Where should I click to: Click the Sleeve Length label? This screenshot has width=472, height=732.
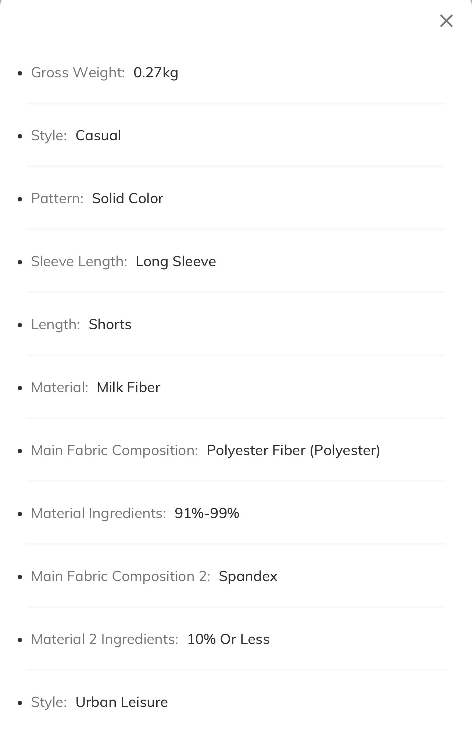[79, 261]
